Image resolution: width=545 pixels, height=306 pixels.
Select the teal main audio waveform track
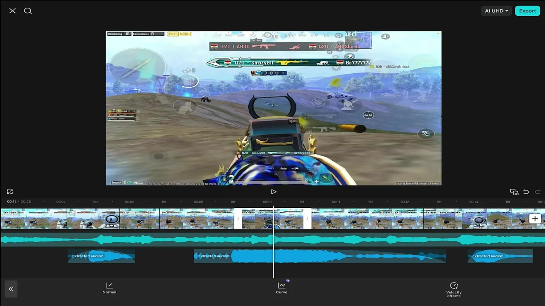[272, 240]
